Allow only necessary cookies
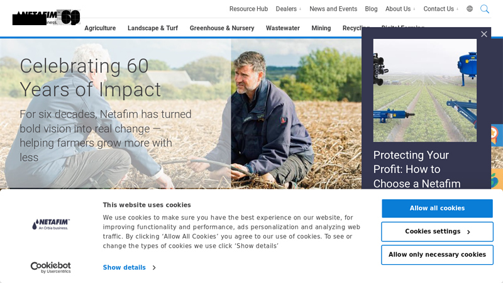This screenshot has height=283, width=503. pyautogui.click(x=437, y=255)
